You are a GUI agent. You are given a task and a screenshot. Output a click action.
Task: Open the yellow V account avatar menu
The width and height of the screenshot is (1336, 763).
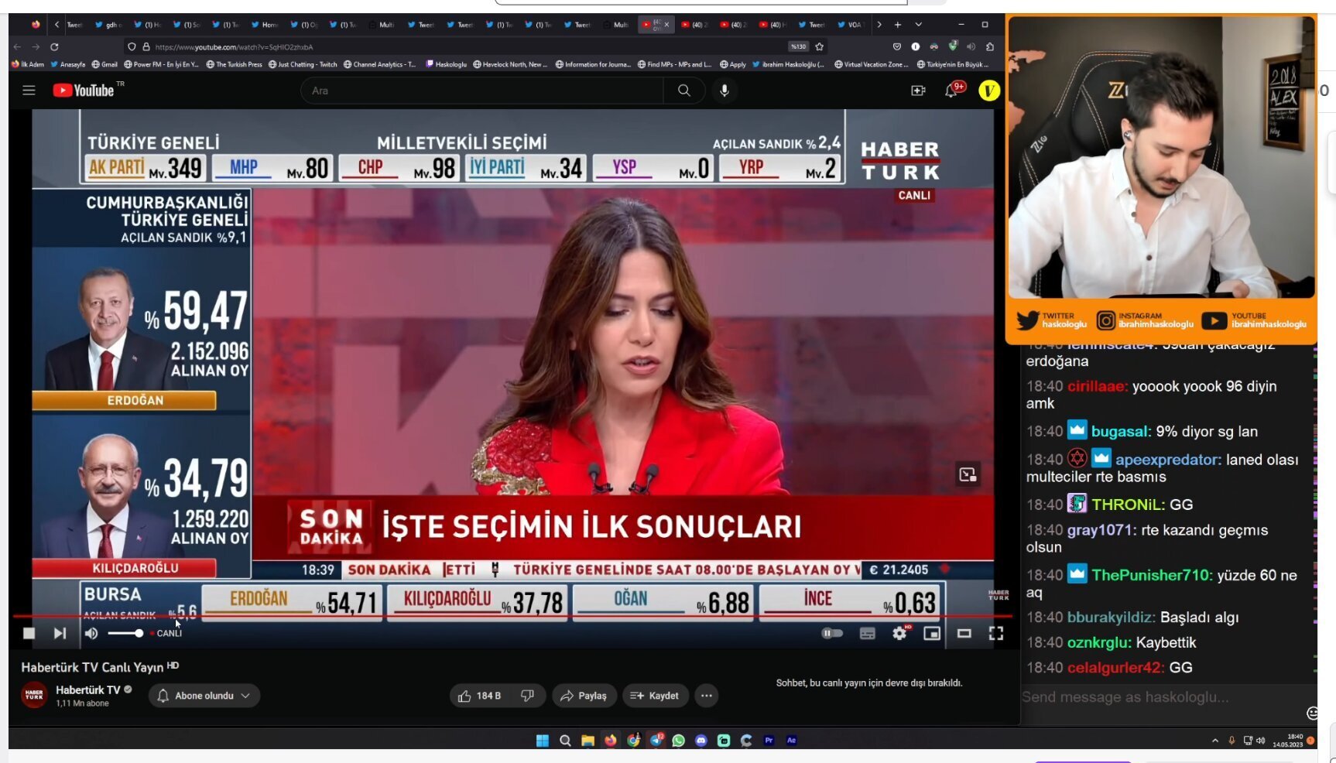(989, 91)
